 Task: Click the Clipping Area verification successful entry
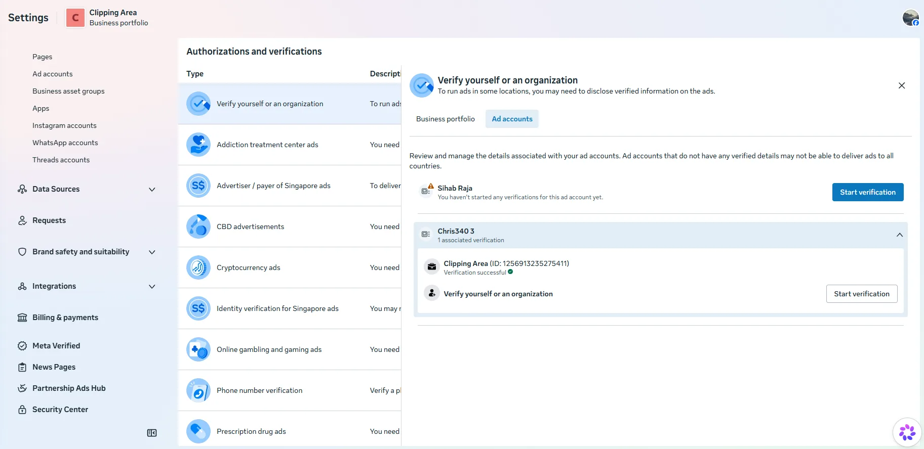pyautogui.click(x=506, y=267)
